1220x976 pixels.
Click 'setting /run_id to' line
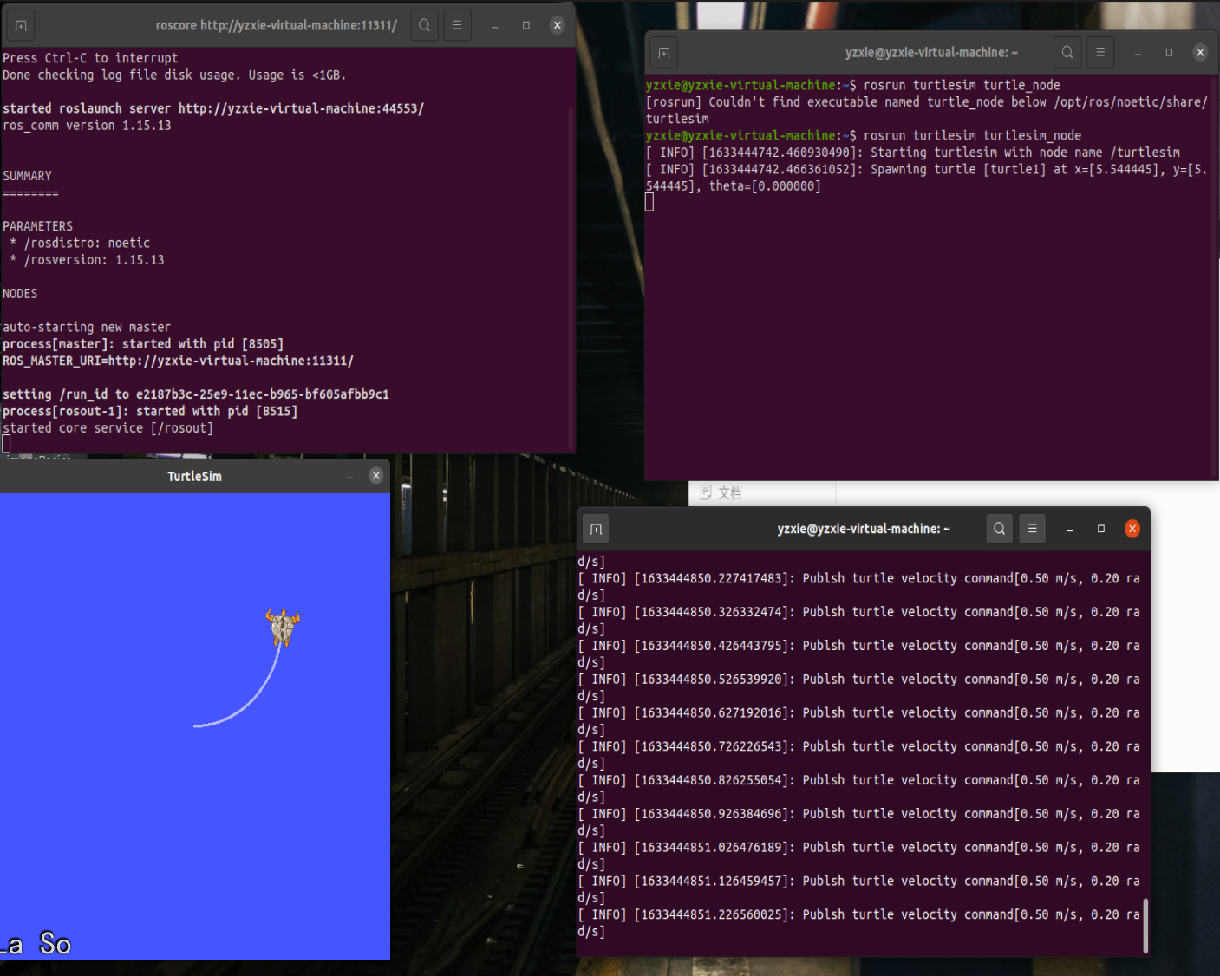196,394
